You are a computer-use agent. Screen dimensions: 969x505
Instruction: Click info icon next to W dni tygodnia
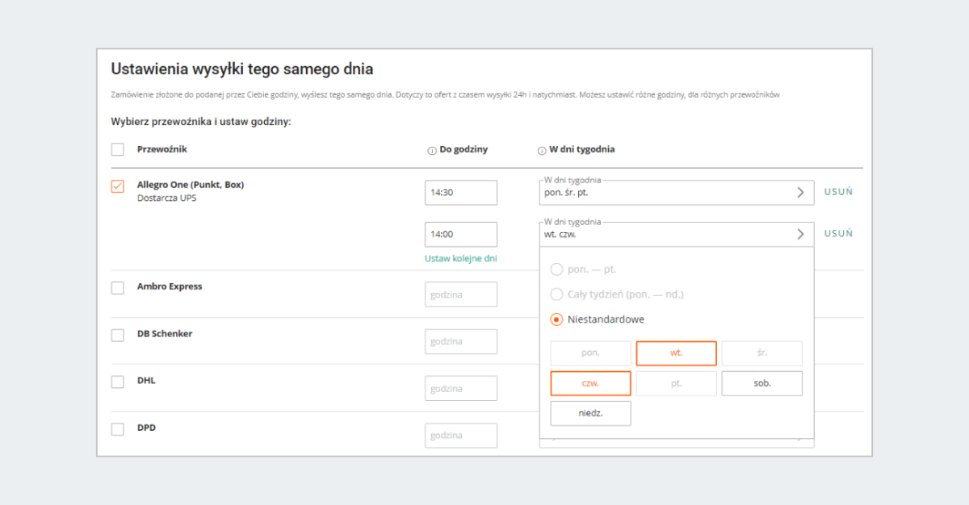[542, 150]
